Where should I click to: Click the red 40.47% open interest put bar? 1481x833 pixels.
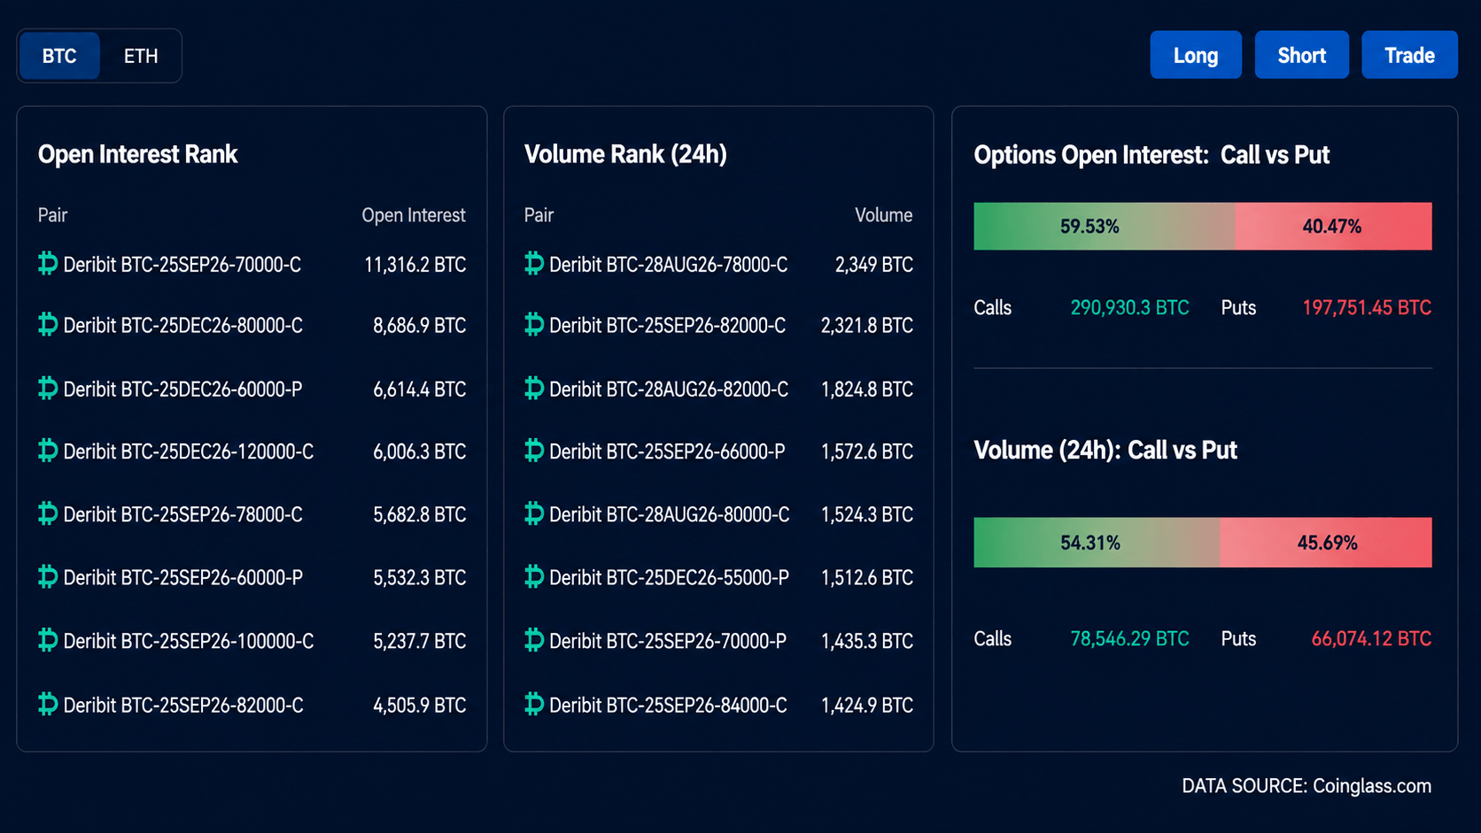point(1333,227)
